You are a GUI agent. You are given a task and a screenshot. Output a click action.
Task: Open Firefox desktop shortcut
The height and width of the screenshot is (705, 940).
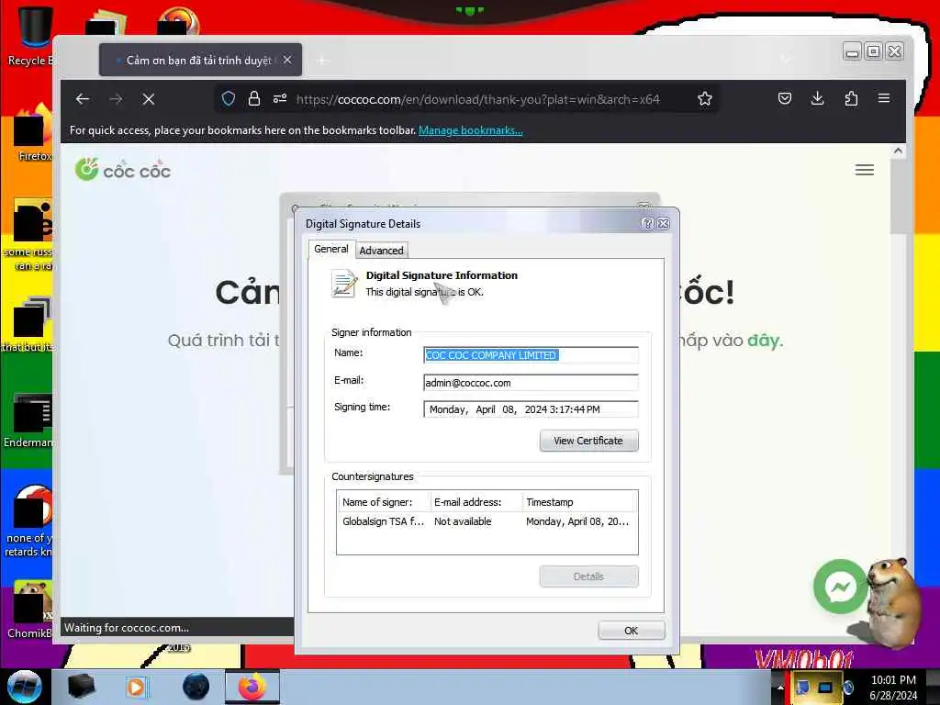point(34,133)
